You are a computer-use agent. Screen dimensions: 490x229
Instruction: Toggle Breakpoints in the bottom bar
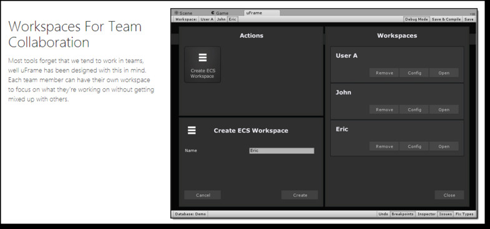point(403,214)
